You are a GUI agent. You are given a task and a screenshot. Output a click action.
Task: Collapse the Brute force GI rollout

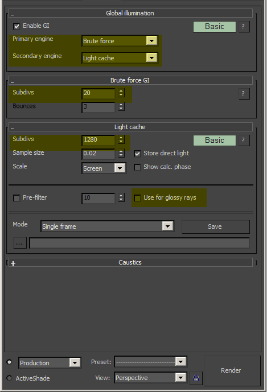click(13, 81)
